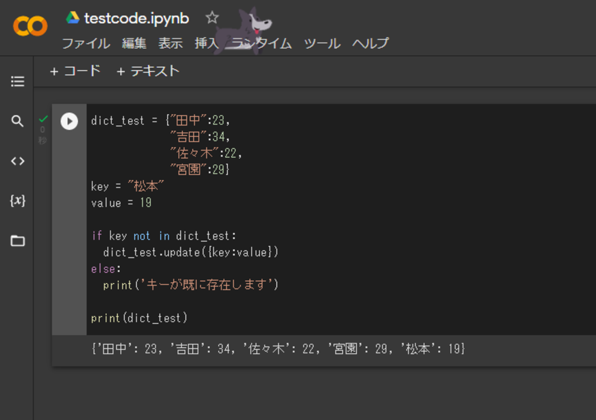596x420 pixels.
Task: Click the Google Drive icon beside title
Action: (x=72, y=18)
